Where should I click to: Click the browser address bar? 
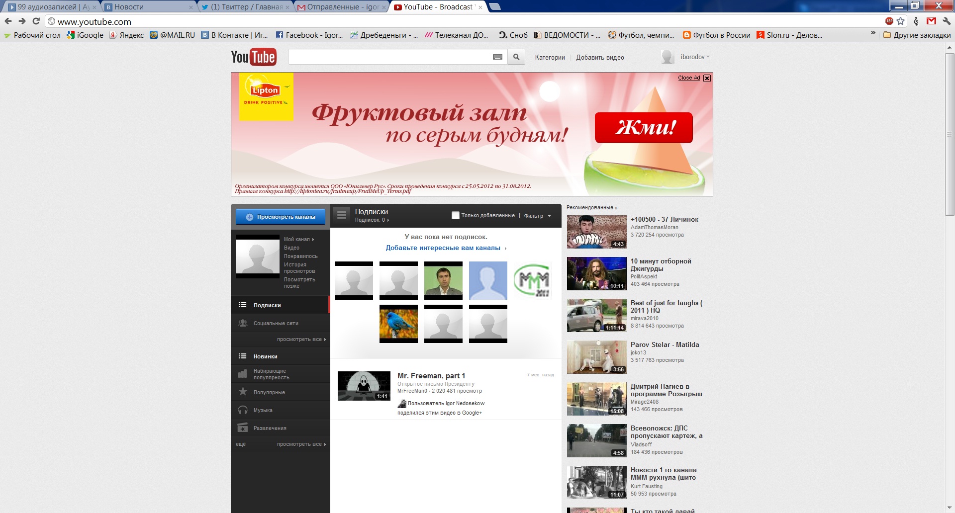click(x=468, y=21)
